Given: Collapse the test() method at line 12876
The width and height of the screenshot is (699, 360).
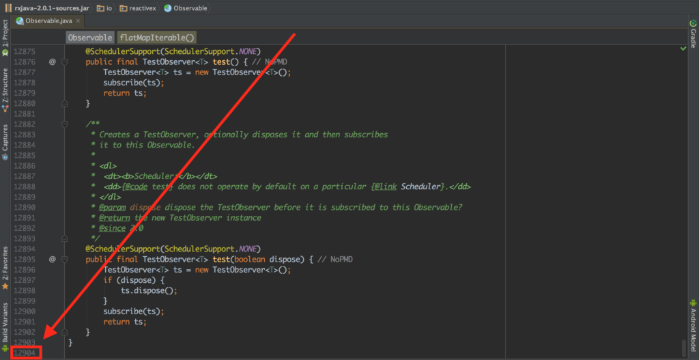Looking at the screenshot, I should (x=64, y=62).
